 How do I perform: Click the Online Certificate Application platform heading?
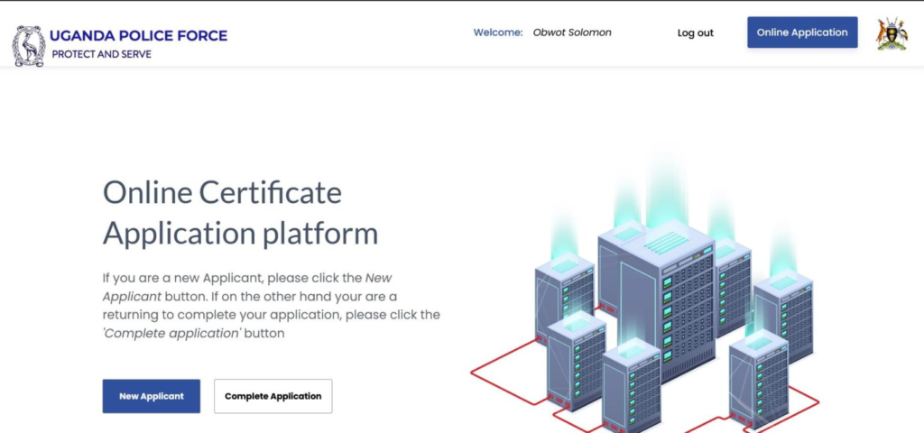pyautogui.click(x=240, y=213)
